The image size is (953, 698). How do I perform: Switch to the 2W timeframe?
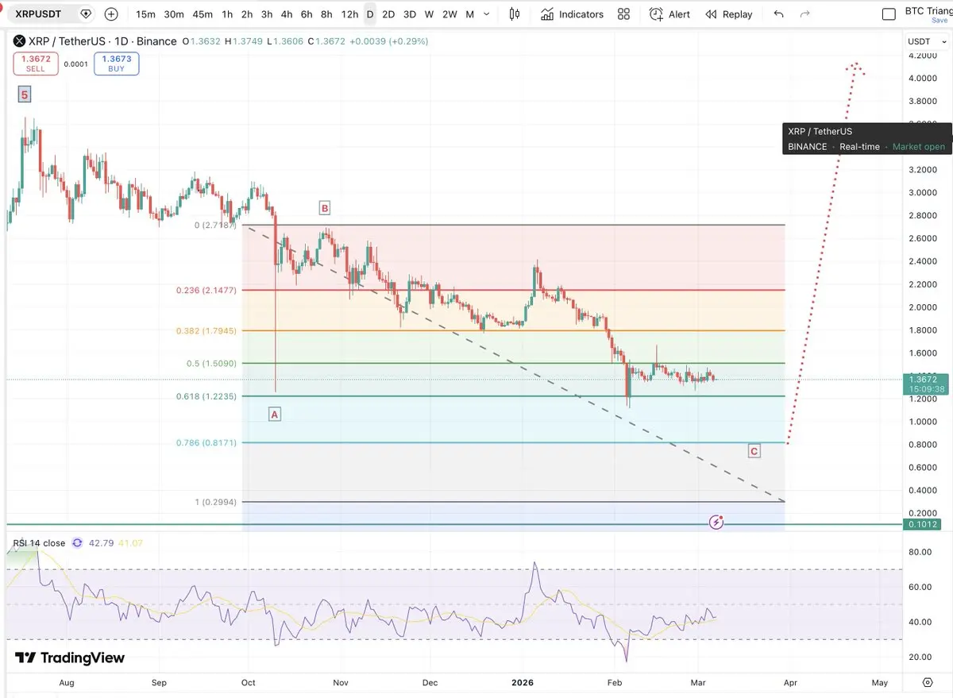[449, 14]
